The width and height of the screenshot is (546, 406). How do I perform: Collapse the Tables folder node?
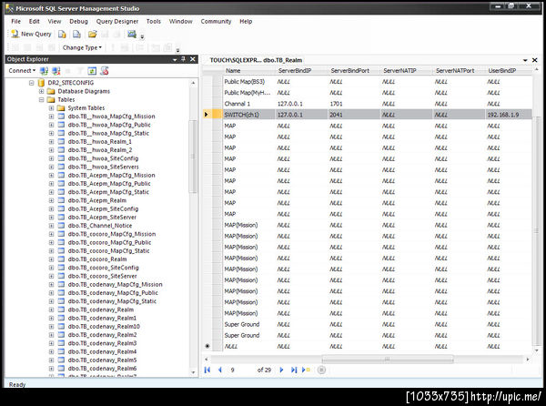click(42, 99)
